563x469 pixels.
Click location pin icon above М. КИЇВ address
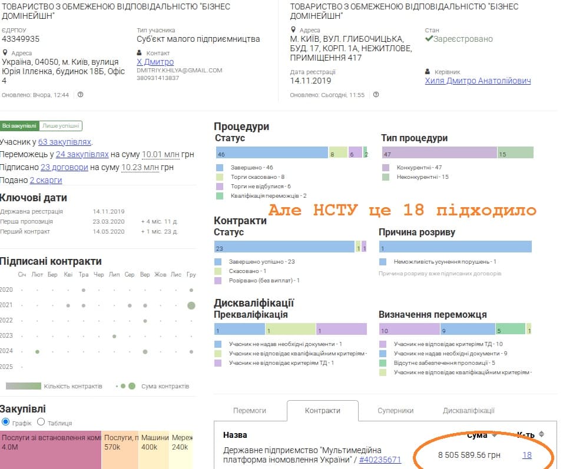pos(293,30)
